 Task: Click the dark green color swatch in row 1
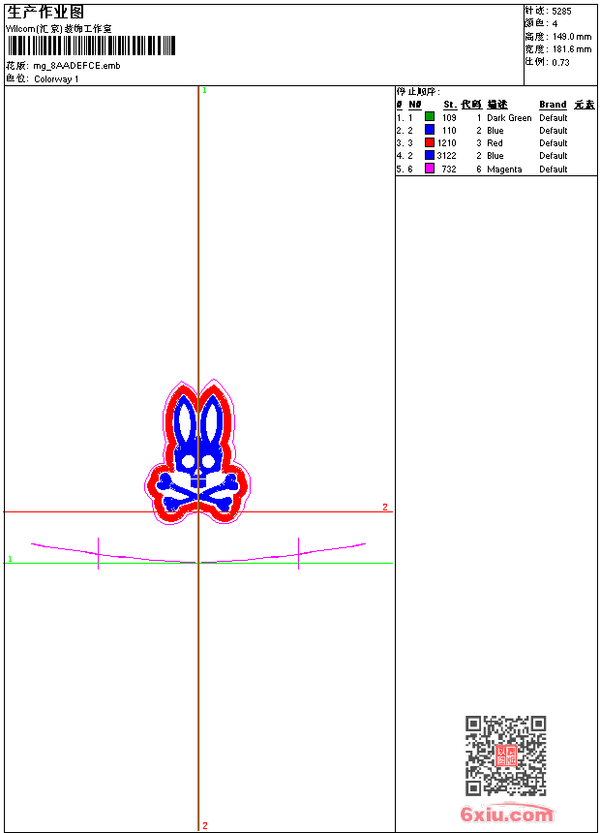click(430, 117)
